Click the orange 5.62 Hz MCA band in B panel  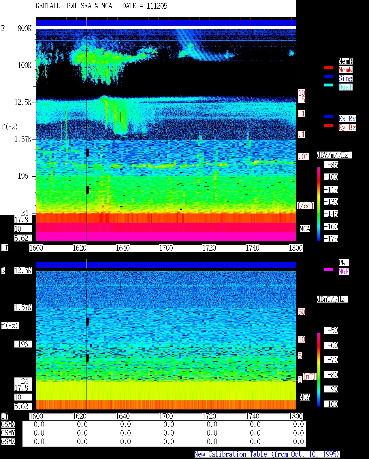click(166, 405)
